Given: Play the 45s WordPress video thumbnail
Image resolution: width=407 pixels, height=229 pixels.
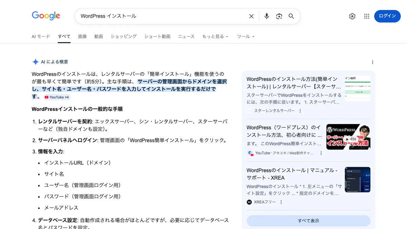Looking at the screenshot, I should click(x=348, y=137).
